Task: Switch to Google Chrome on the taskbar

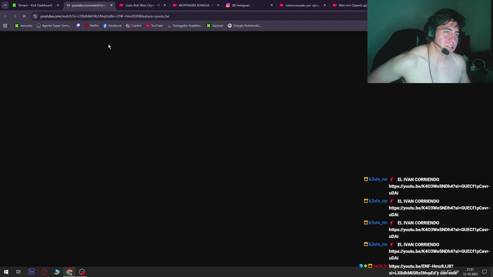Action: (x=69, y=272)
